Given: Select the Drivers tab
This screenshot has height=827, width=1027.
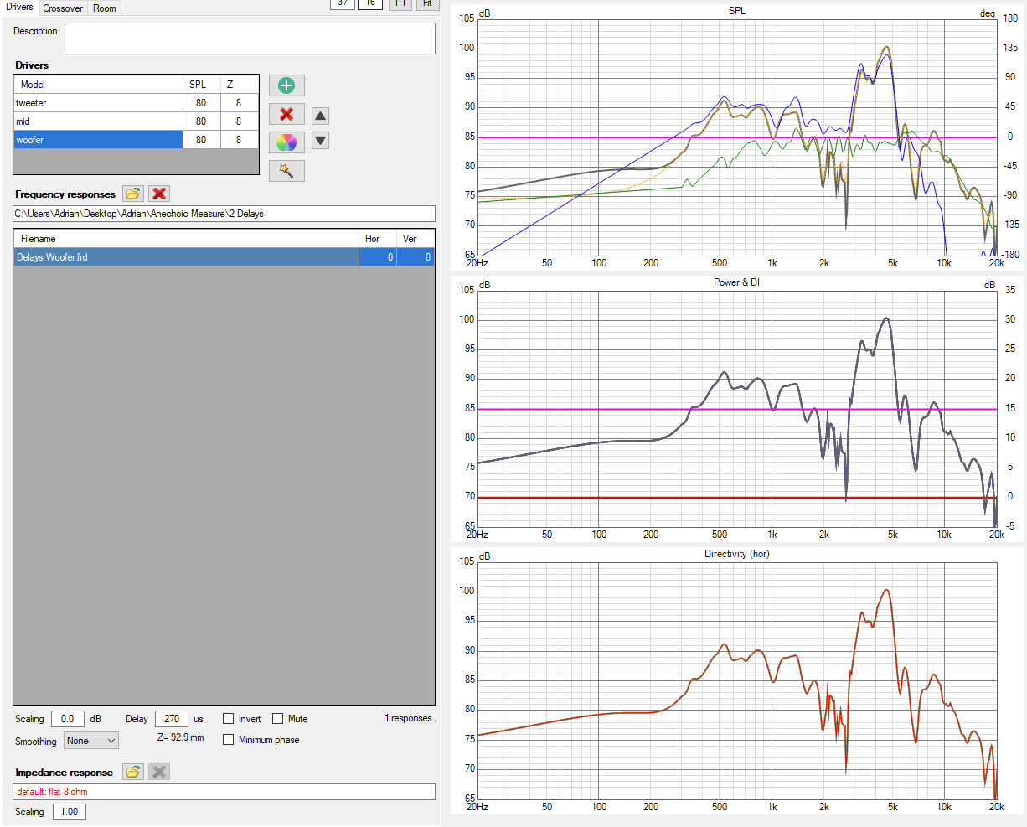Looking at the screenshot, I should [19, 8].
